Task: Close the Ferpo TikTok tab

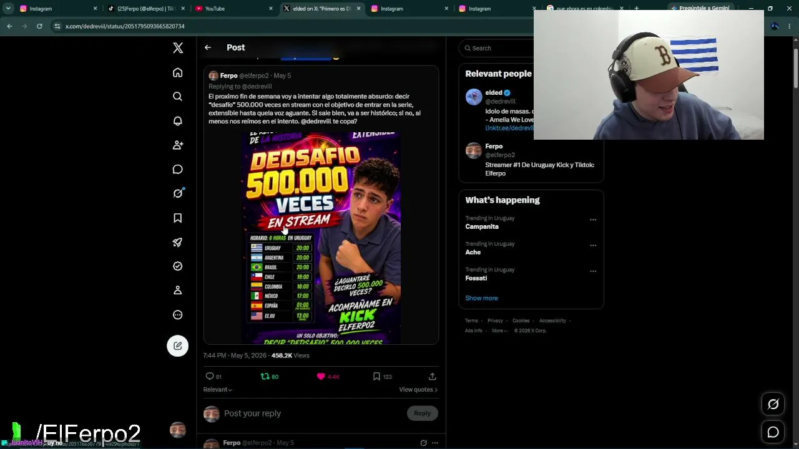Action: pos(183,9)
